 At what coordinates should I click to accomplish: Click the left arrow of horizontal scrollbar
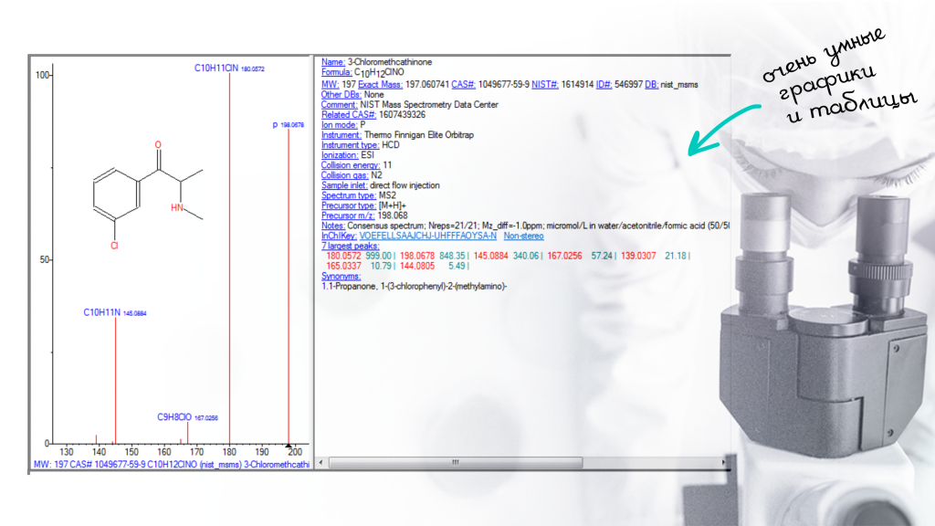click(320, 463)
